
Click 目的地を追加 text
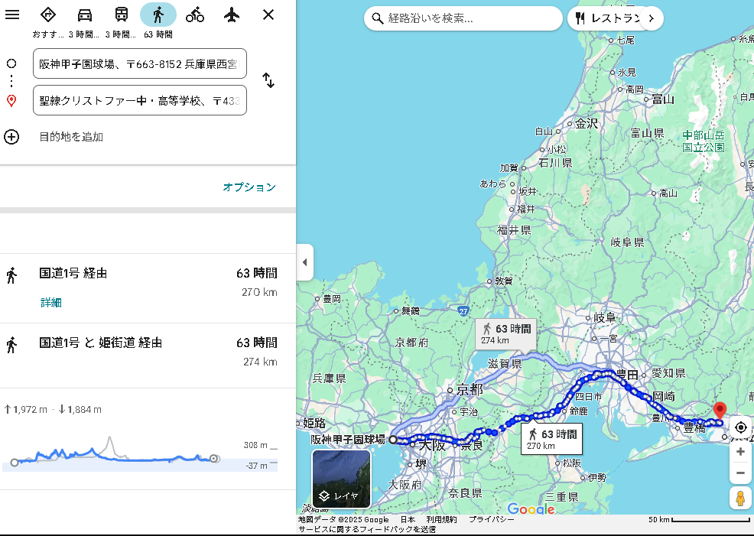pyautogui.click(x=71, y=137)
